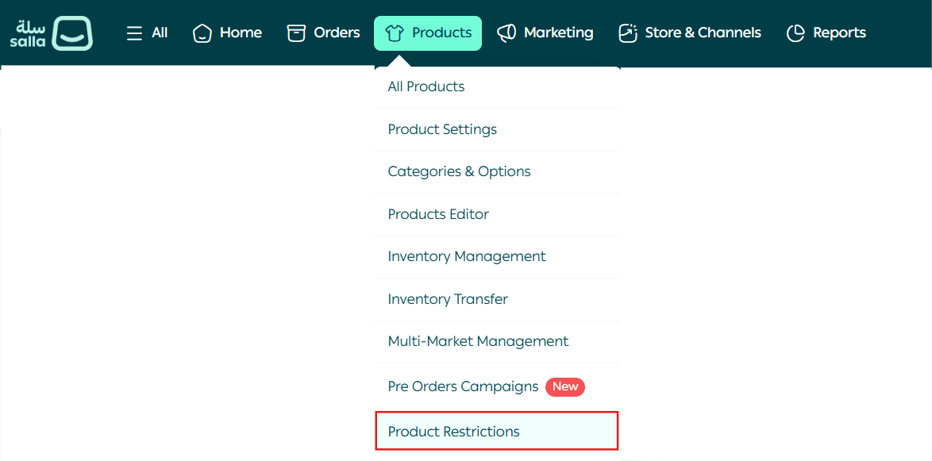Open the Products Editor
The height and width of the screenshot is (461, 932).
[x=438, y=214]
